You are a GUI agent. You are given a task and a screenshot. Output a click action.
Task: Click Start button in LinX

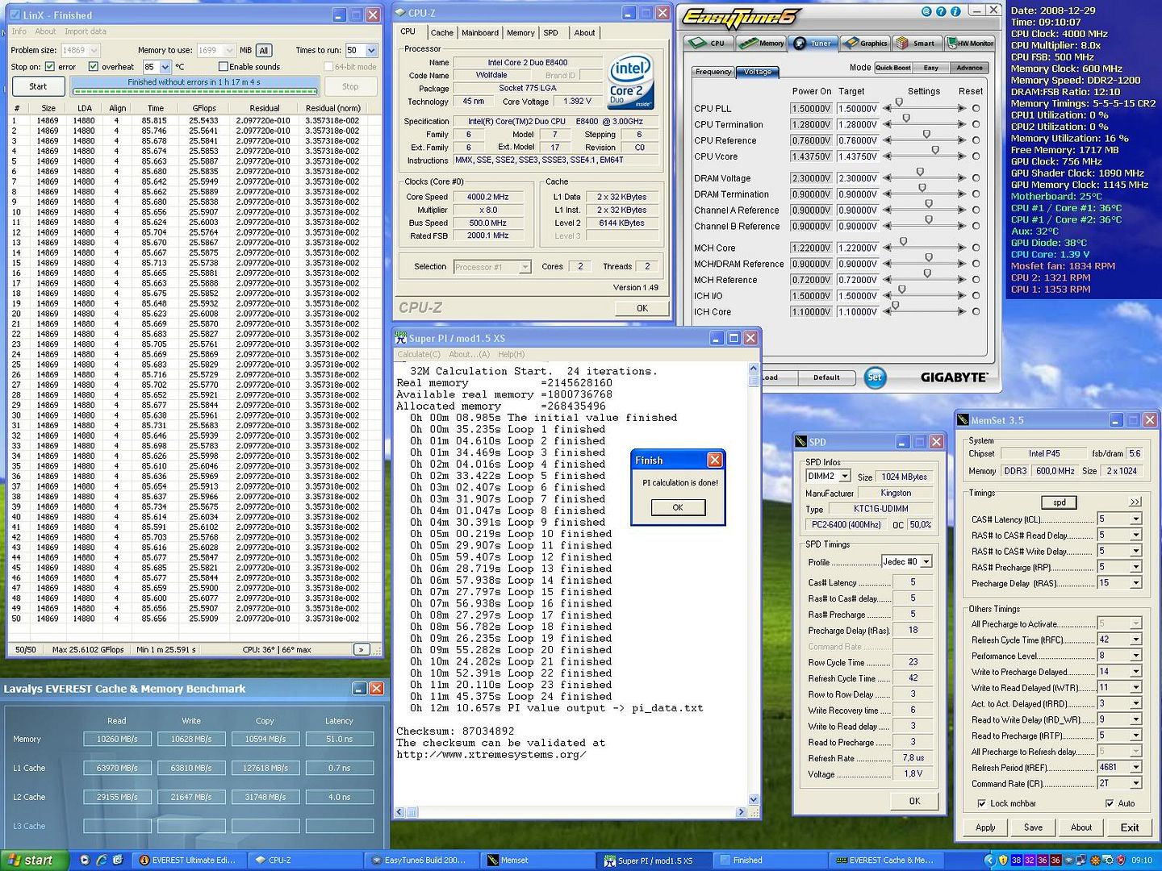[x=38, y=86]
